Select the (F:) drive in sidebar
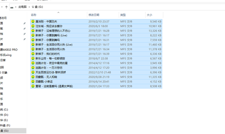The height and width of the screenshot is (134, 225). 5,126
